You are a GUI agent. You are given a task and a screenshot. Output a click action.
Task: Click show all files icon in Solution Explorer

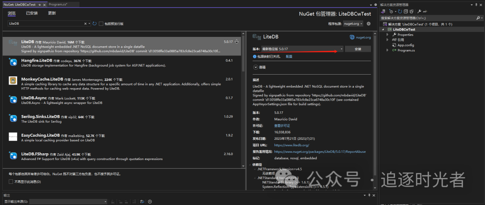click(x=411, y=11)
